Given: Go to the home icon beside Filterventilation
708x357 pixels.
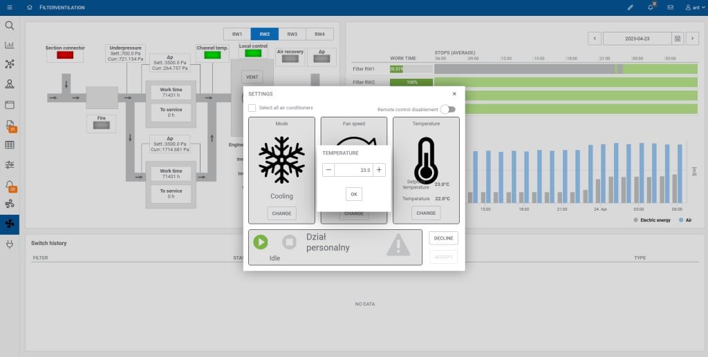Looking at the screenshot, I should pyautogui.click(x=30, y=7).
